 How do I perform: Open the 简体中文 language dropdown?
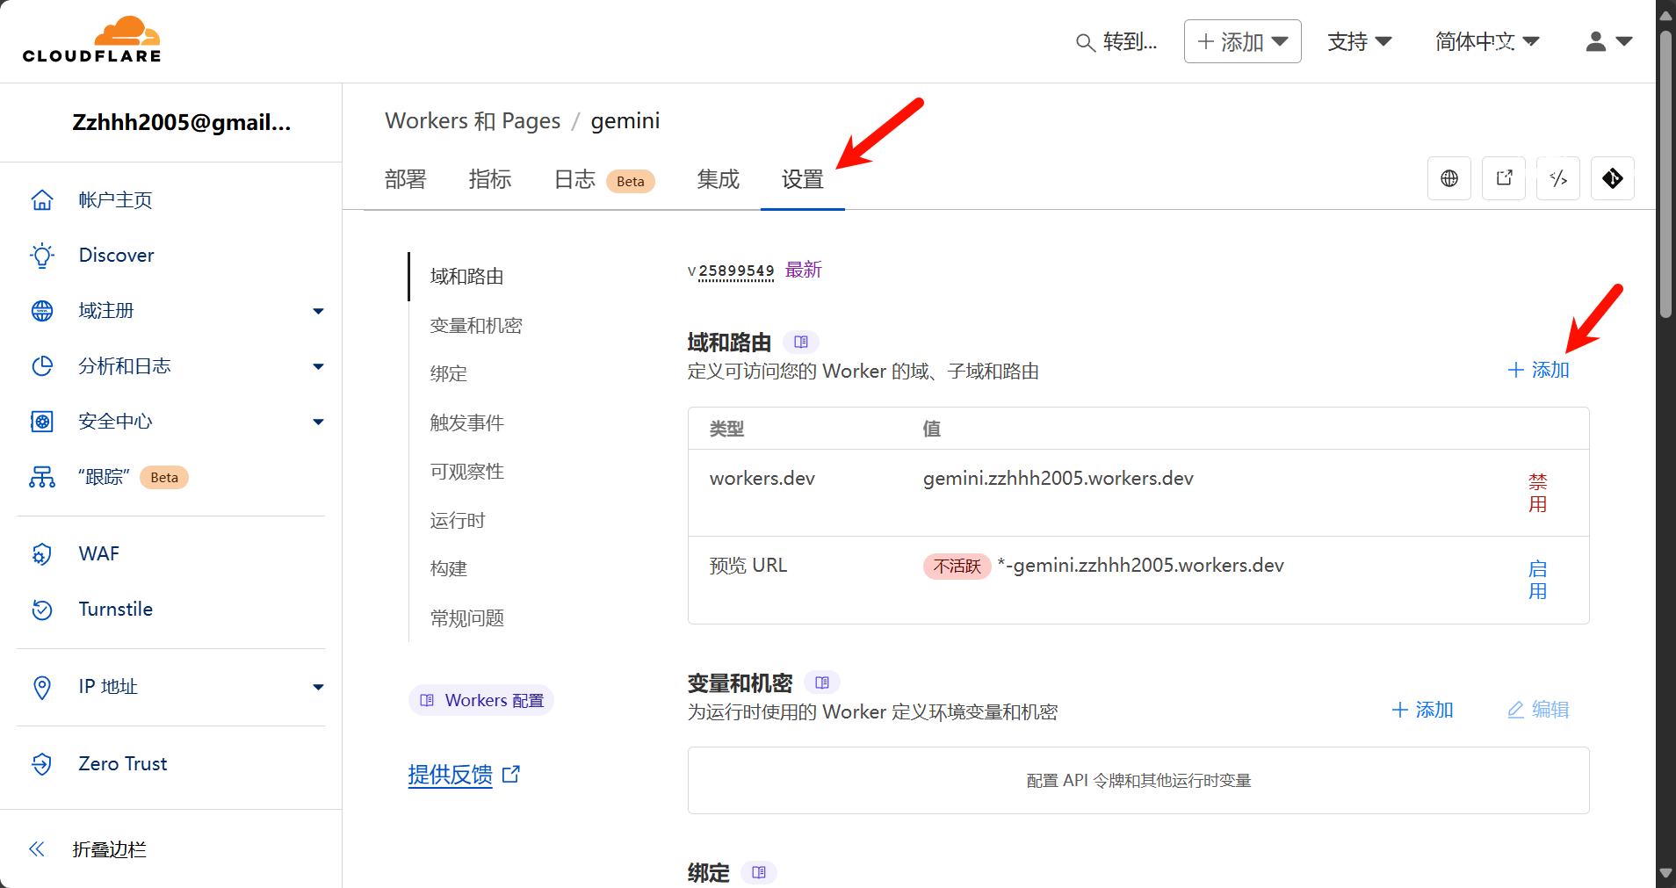[x=1487, y=41]
